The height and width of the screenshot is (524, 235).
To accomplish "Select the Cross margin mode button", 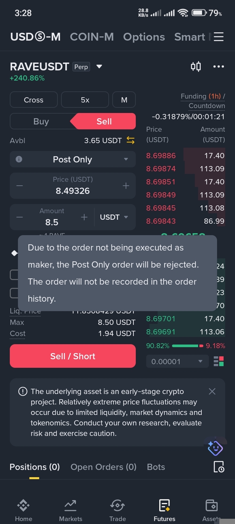I will pyautogui.click(x=34, y=100).
